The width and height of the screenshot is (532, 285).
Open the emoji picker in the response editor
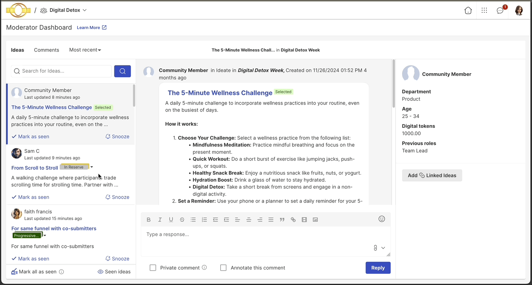pos(382,219)
